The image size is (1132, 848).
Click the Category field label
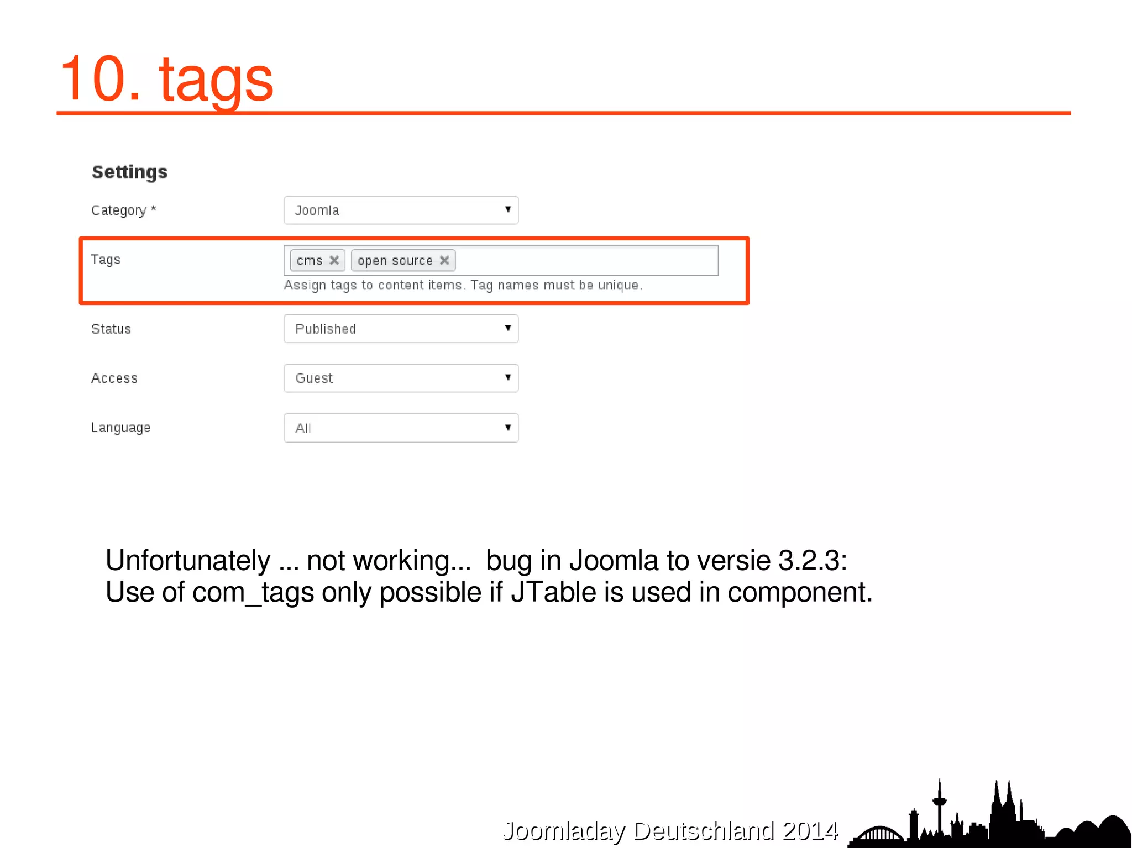pos(124,210)
